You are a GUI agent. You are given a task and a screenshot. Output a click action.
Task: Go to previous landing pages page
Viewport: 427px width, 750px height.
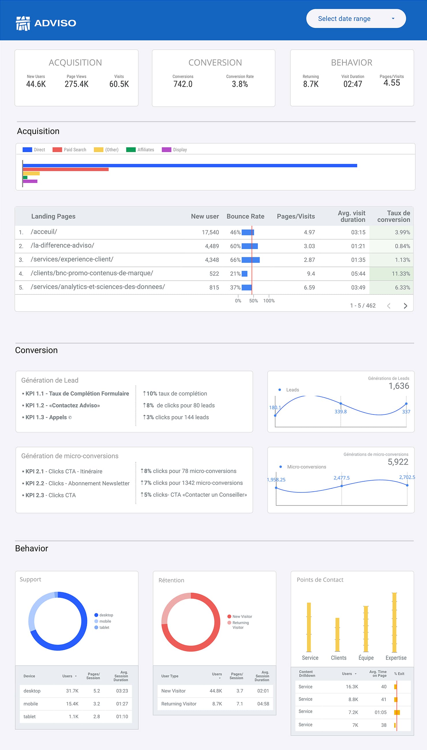389,306
